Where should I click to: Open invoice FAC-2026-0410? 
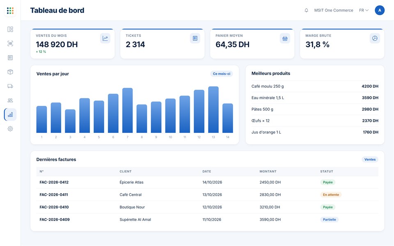click(54, 207)
